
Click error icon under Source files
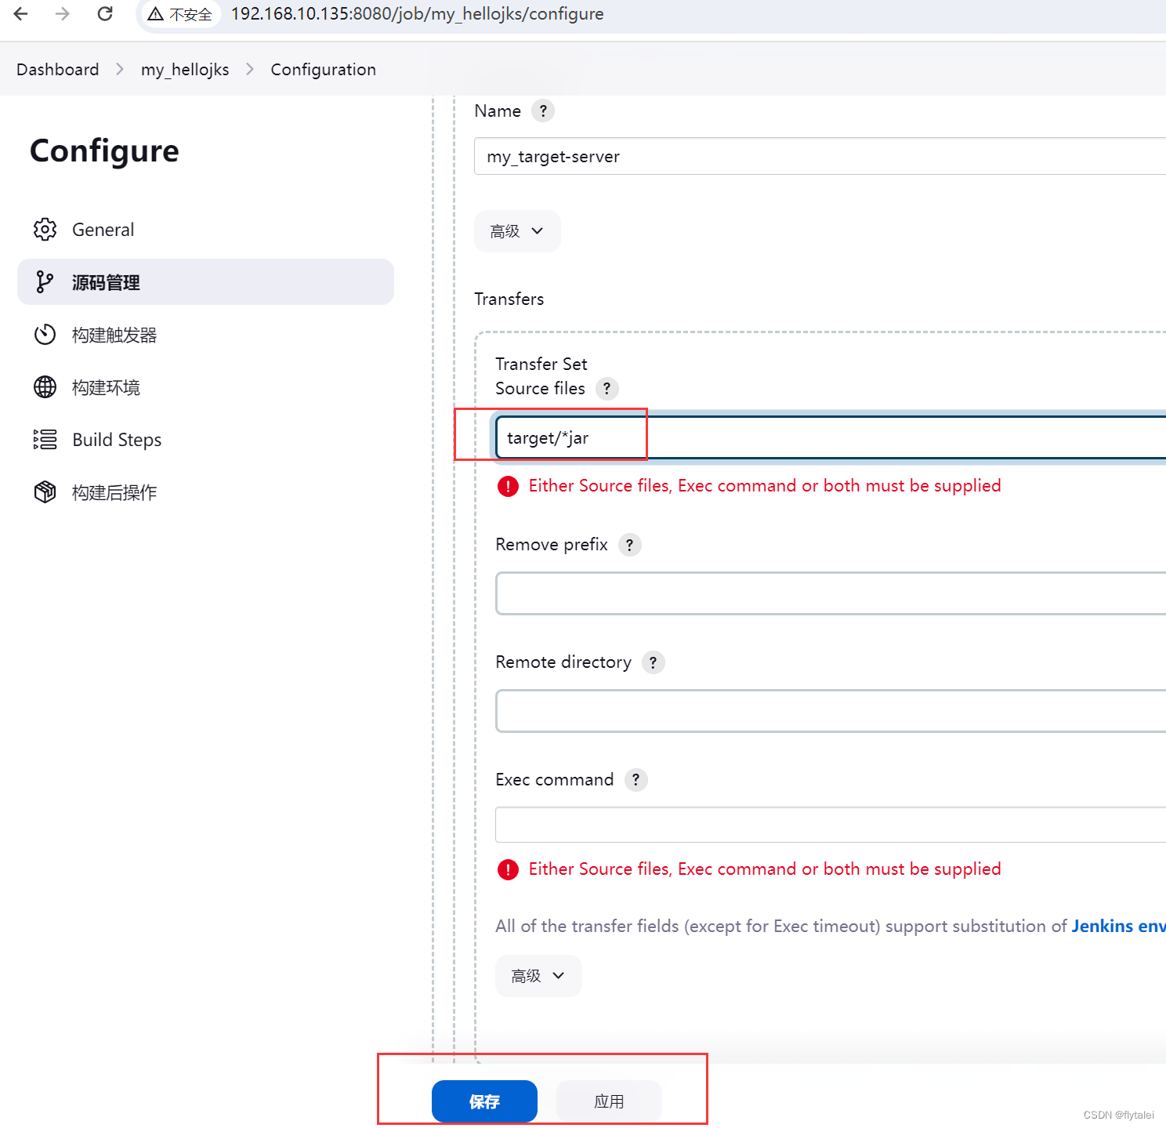pyautogui.click(x=508, y=487)
